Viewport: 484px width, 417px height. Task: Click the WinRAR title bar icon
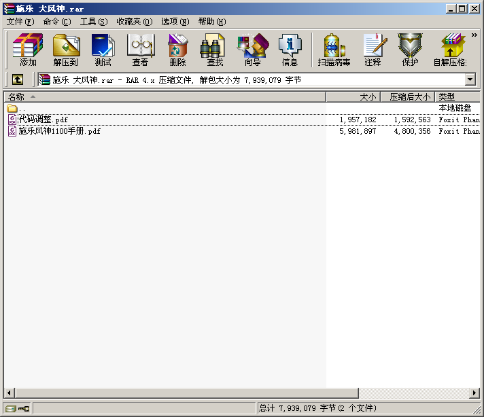point(10,9)
